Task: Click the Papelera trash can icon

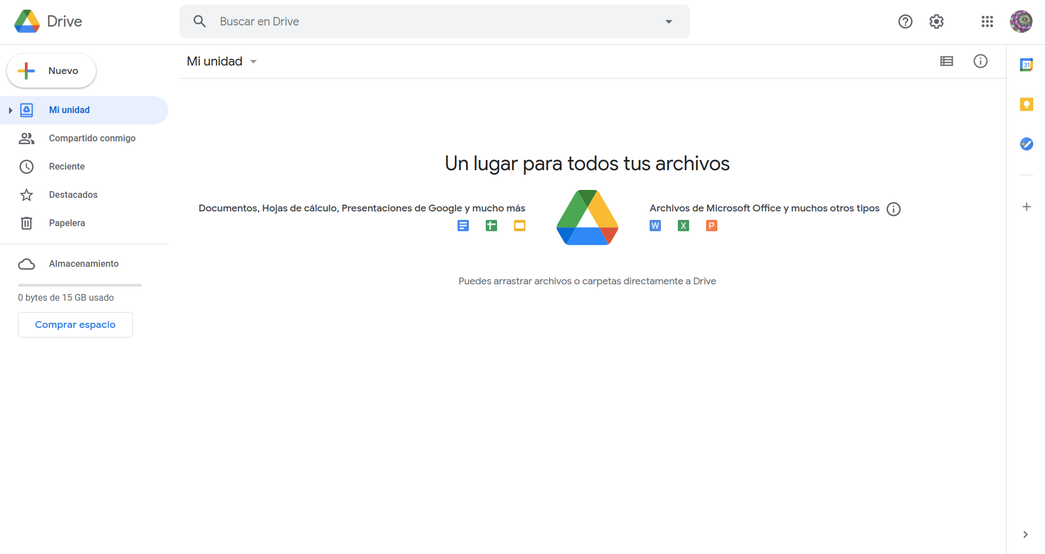Action: (27, 223)
